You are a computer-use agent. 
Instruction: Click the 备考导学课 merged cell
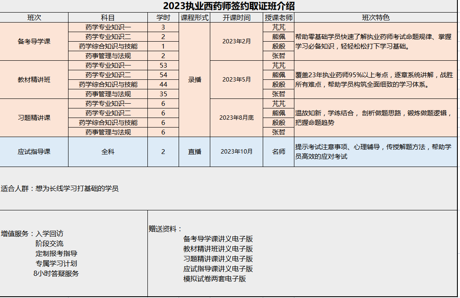point(34,42)
